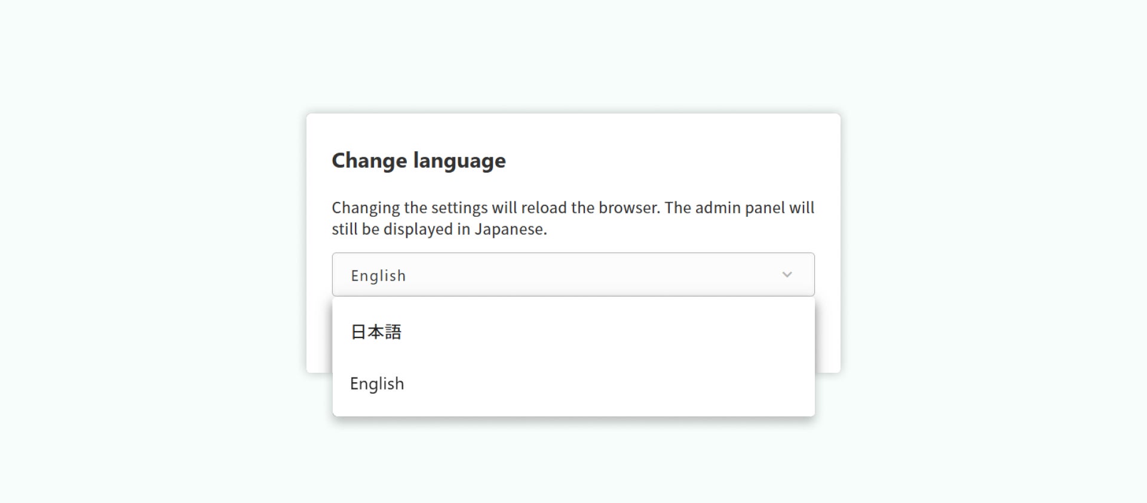Click the empty space right of 日本語 option
Image resolution: width=1147 pixels, height=503 pixels.
click(597, 332)
